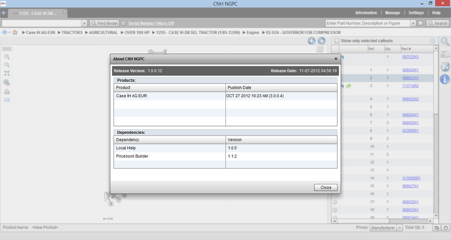Open part number 898020H1
The image size is (451, 240).
[410, 70]
